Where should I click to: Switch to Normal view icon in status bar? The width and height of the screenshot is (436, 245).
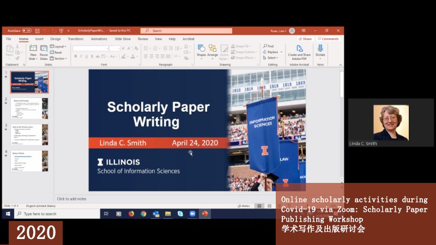pyautogui.click(x=259, y=206)
